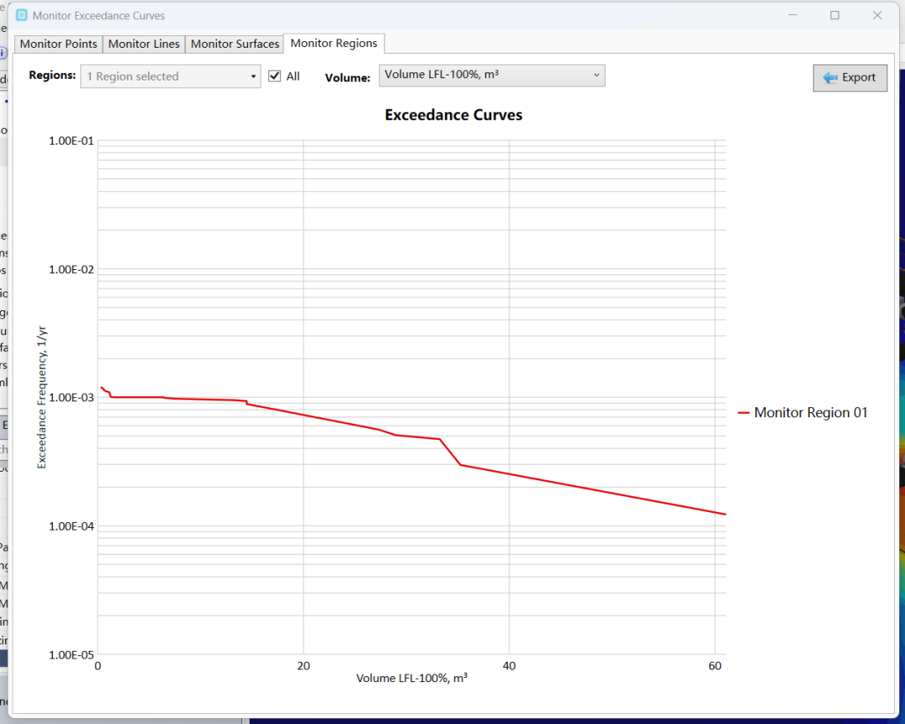Click the Export arrow icon
905x724 pixels.
point(830,78)
